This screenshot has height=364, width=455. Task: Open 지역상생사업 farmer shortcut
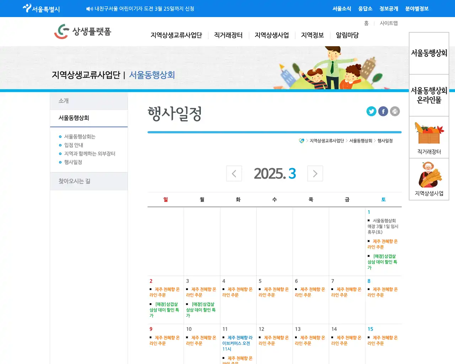pyautogui.click(x=429, y=179)
